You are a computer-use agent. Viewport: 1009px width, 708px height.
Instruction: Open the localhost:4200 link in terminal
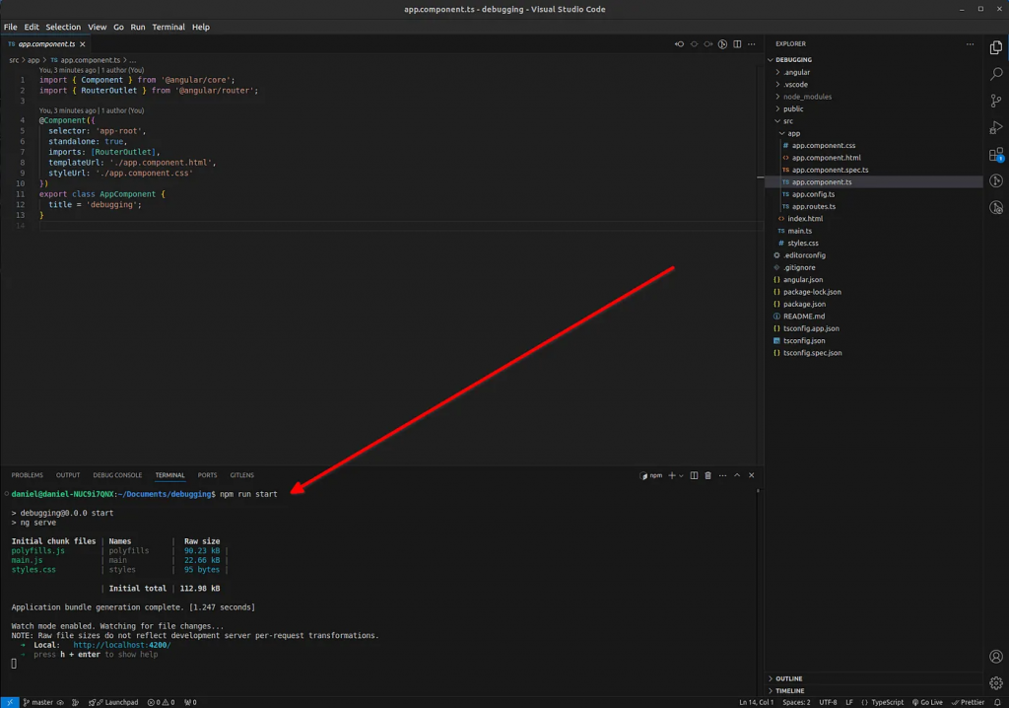coord(121,645)
